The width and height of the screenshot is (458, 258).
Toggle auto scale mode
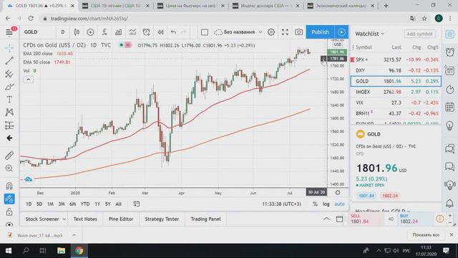click(x=339, y=204)
